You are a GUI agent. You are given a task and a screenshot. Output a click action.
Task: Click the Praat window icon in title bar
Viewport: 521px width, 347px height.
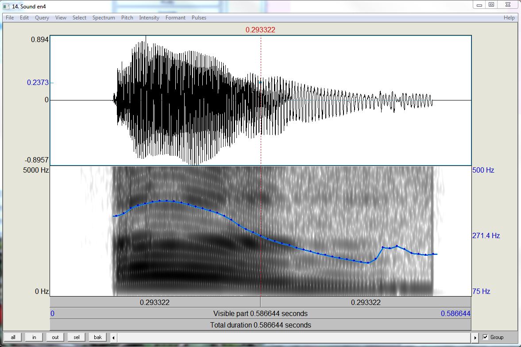pos(6,6)
